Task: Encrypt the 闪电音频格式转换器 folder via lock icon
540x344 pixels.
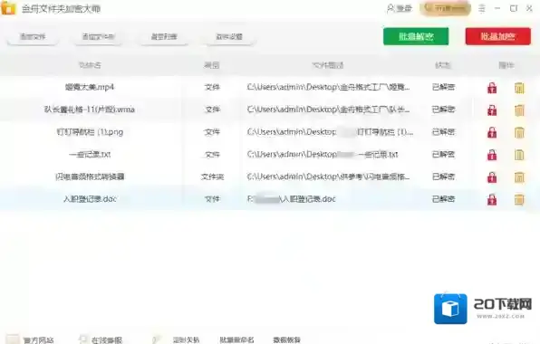Action: click(492, 177)
